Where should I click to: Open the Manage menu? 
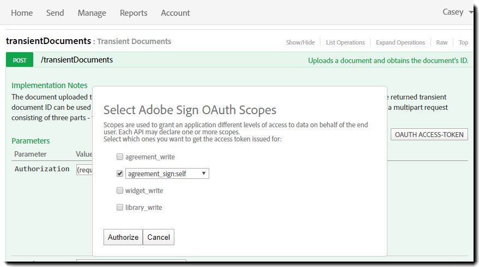point(92,13)
